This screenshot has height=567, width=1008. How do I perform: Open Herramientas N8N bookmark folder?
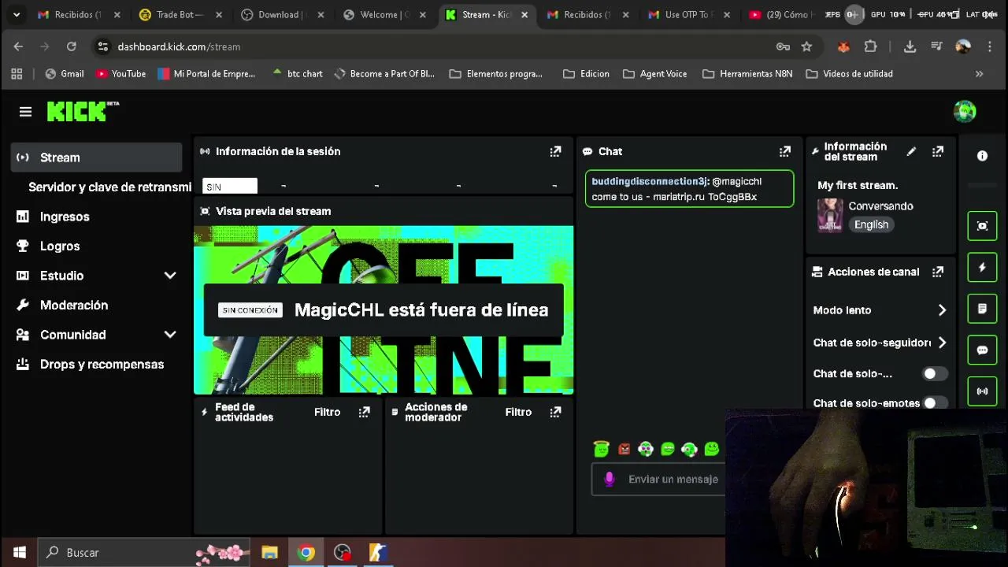click(748, 73)
